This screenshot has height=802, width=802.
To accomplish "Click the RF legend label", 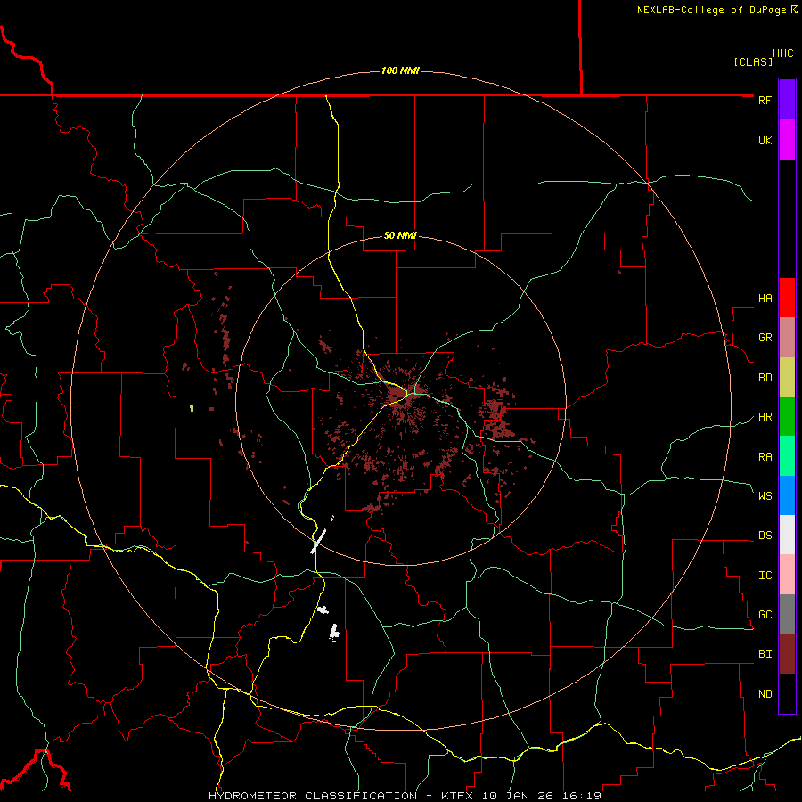I will click(765, 100).
